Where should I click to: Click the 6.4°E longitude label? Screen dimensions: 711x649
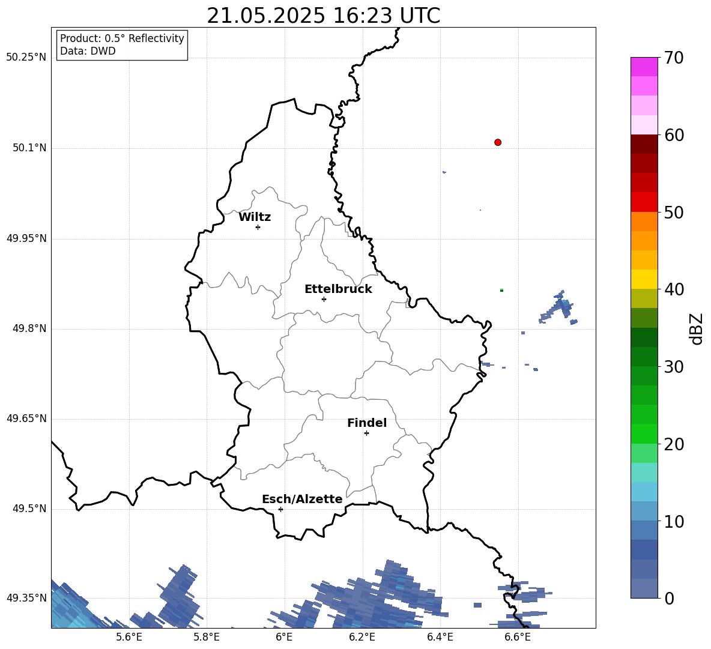click(x=440, y=637)
